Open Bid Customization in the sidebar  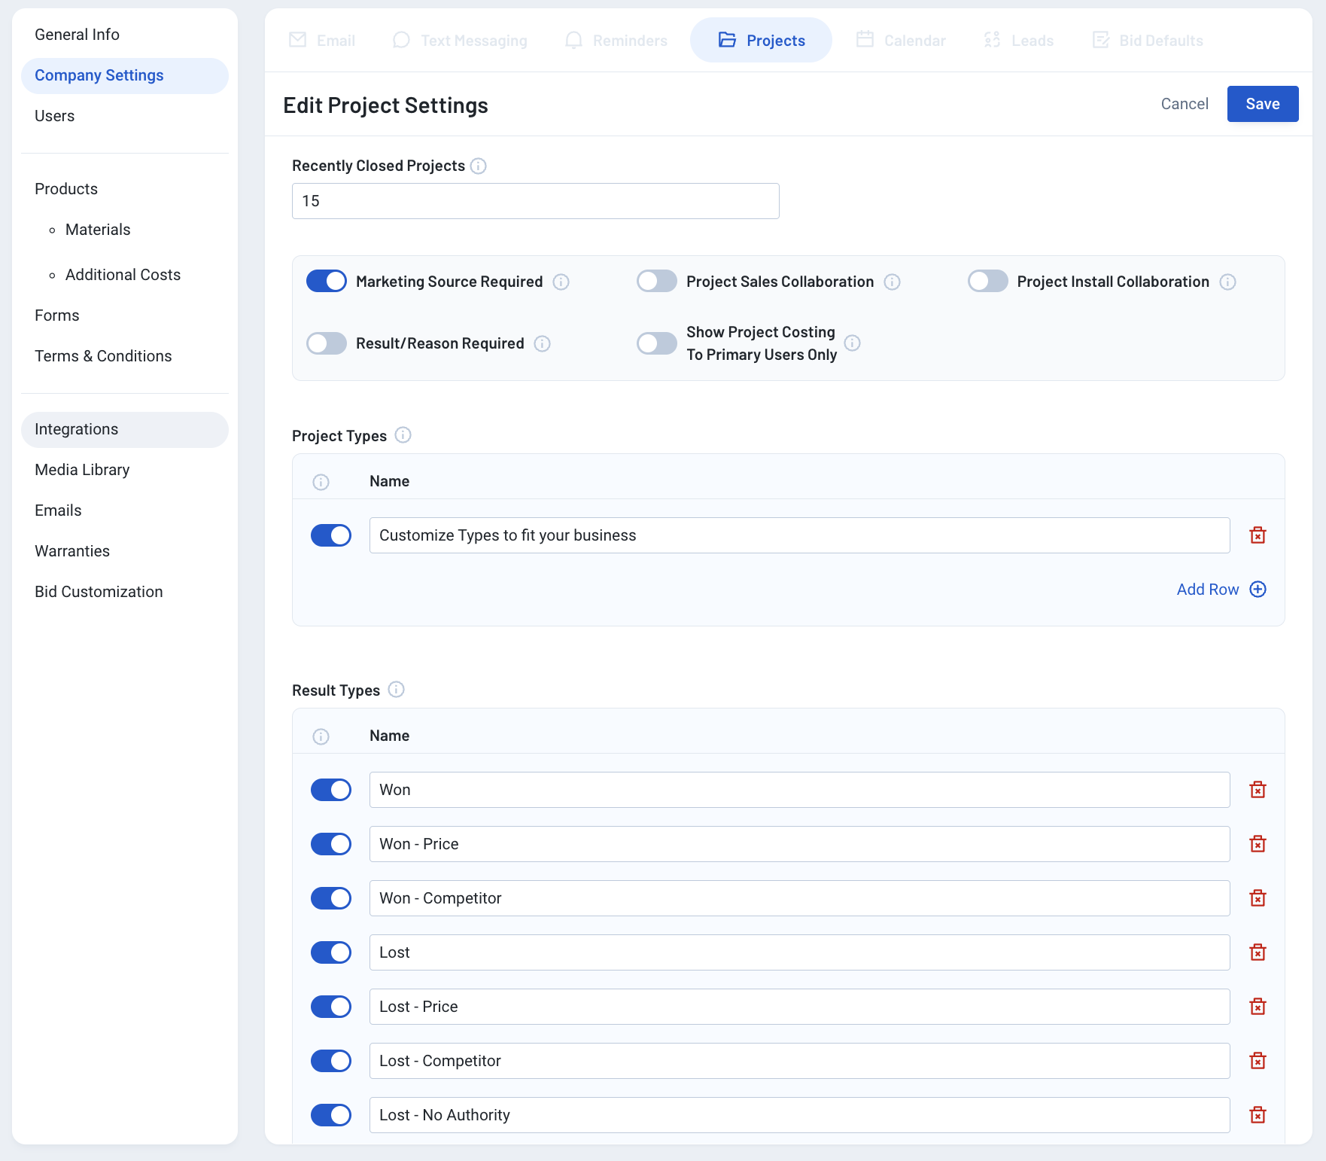[99, 592]
